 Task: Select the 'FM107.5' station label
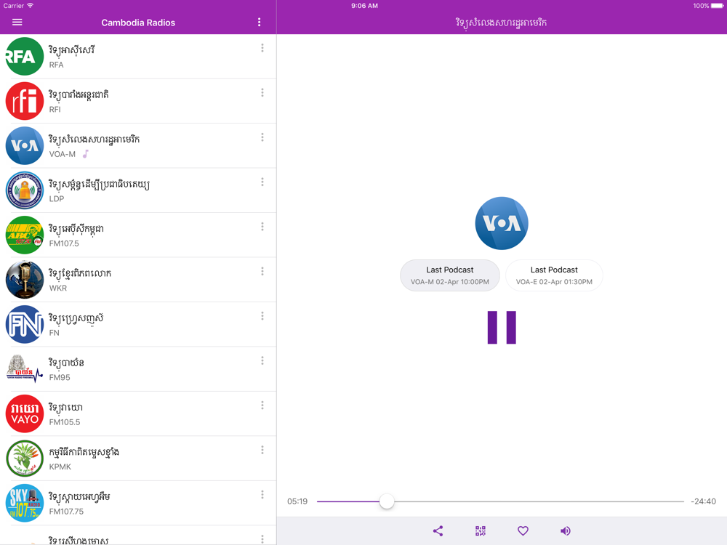click(64, 243)
